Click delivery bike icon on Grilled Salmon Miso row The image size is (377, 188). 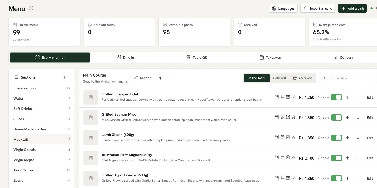[x=293, y=117]
